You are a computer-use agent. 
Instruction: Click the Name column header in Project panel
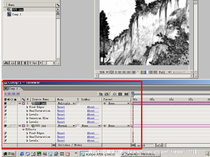[x=31, y=5]
